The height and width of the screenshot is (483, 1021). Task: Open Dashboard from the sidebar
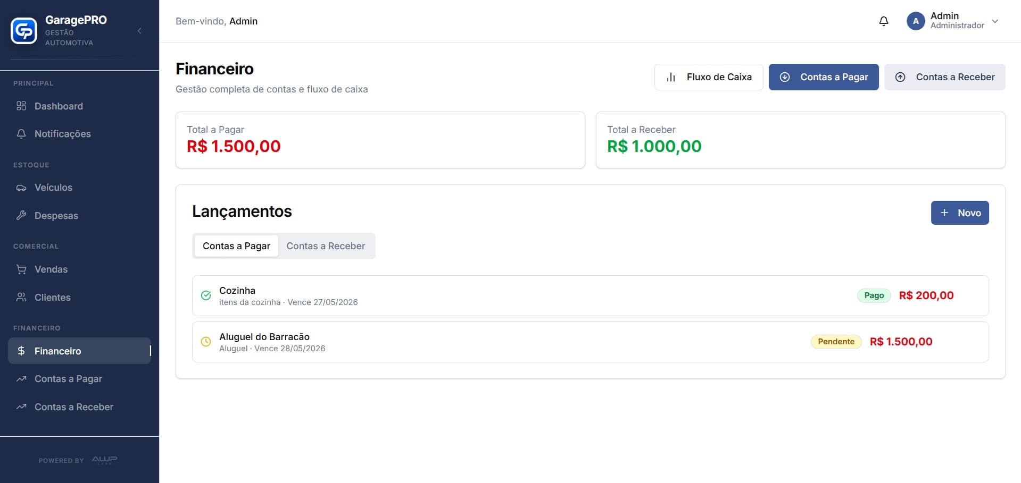79,106
